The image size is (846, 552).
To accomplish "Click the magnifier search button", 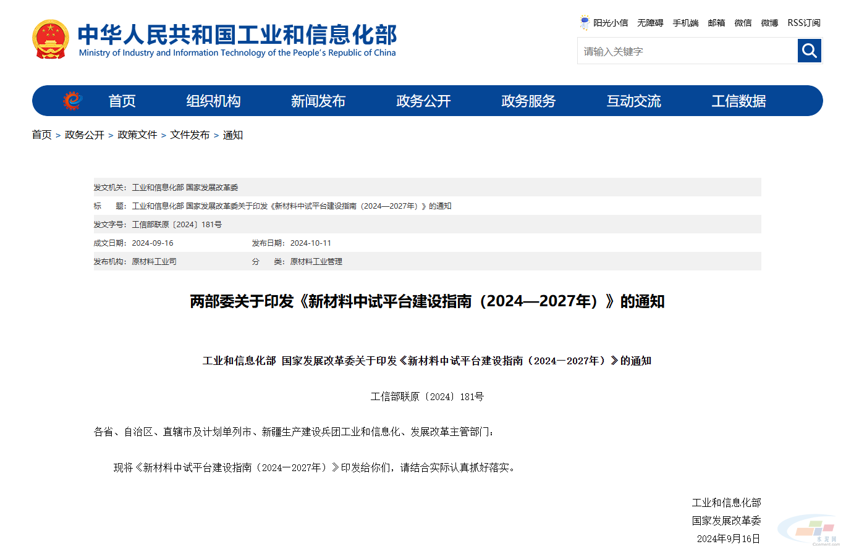I will pyautogui.click(x=810, y=51).
